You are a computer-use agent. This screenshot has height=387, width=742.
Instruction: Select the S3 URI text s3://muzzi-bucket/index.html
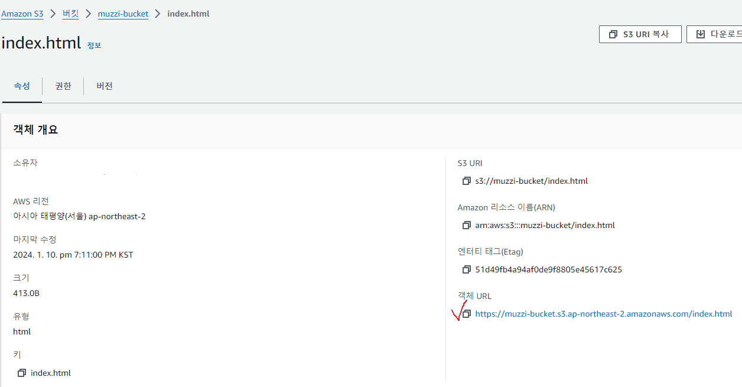coord(531,181)
